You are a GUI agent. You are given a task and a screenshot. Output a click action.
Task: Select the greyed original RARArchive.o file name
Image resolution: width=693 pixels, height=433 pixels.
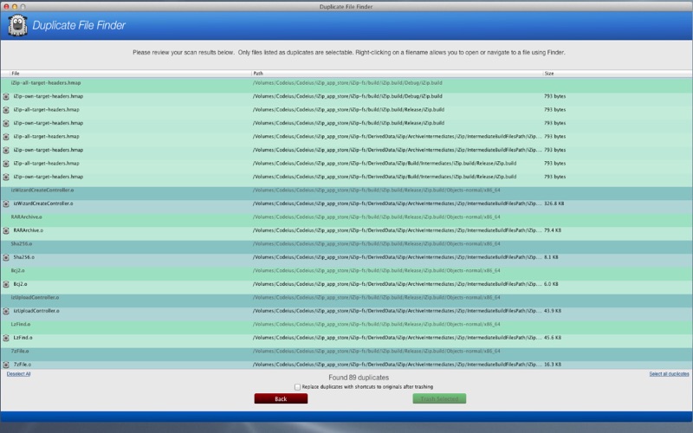[x=27, y=217]
